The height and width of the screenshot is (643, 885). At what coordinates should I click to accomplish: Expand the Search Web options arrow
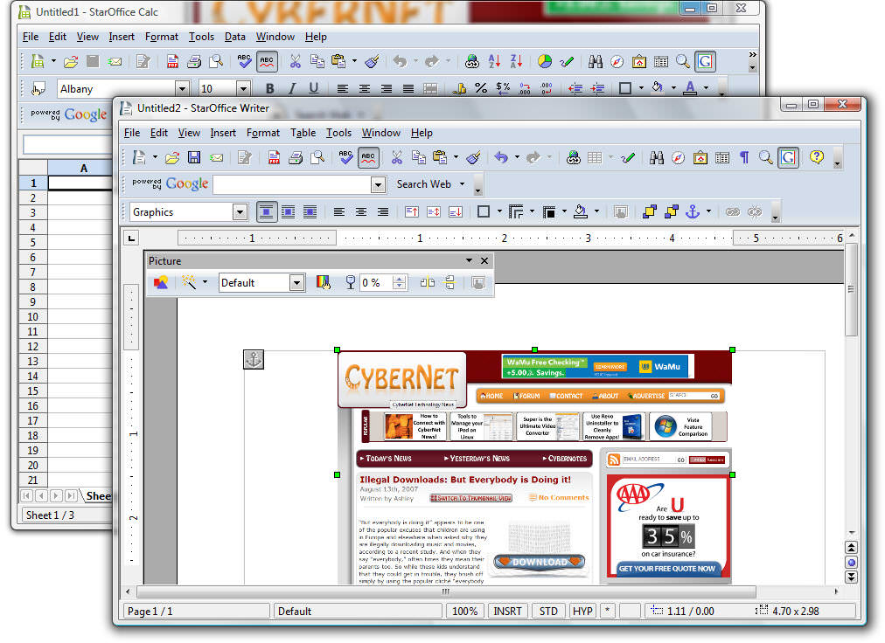463,184
